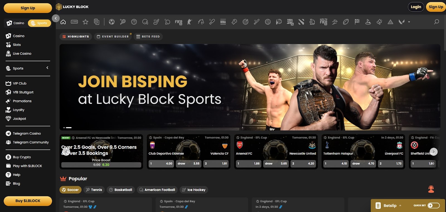Click the top-right Sign Up button
The image size is (446, 212).
pos(436,7)
